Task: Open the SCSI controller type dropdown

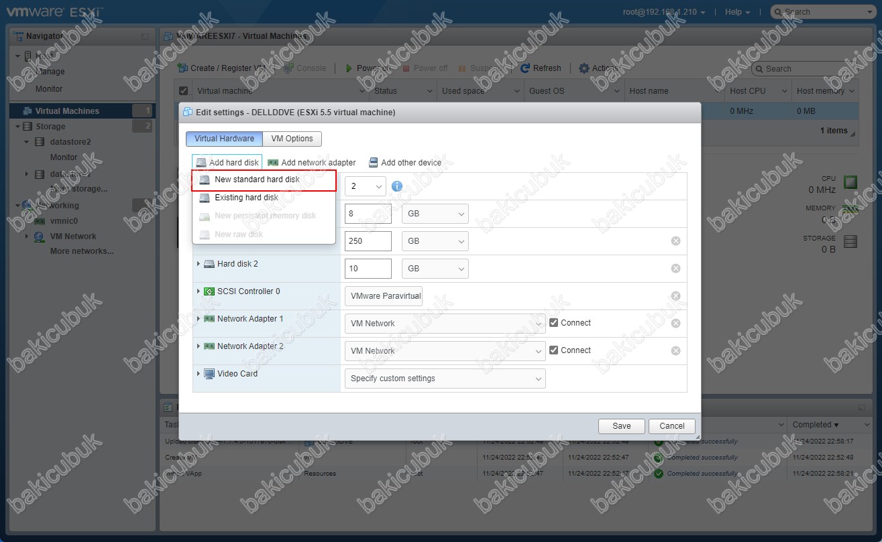Action: pos(384,296)
